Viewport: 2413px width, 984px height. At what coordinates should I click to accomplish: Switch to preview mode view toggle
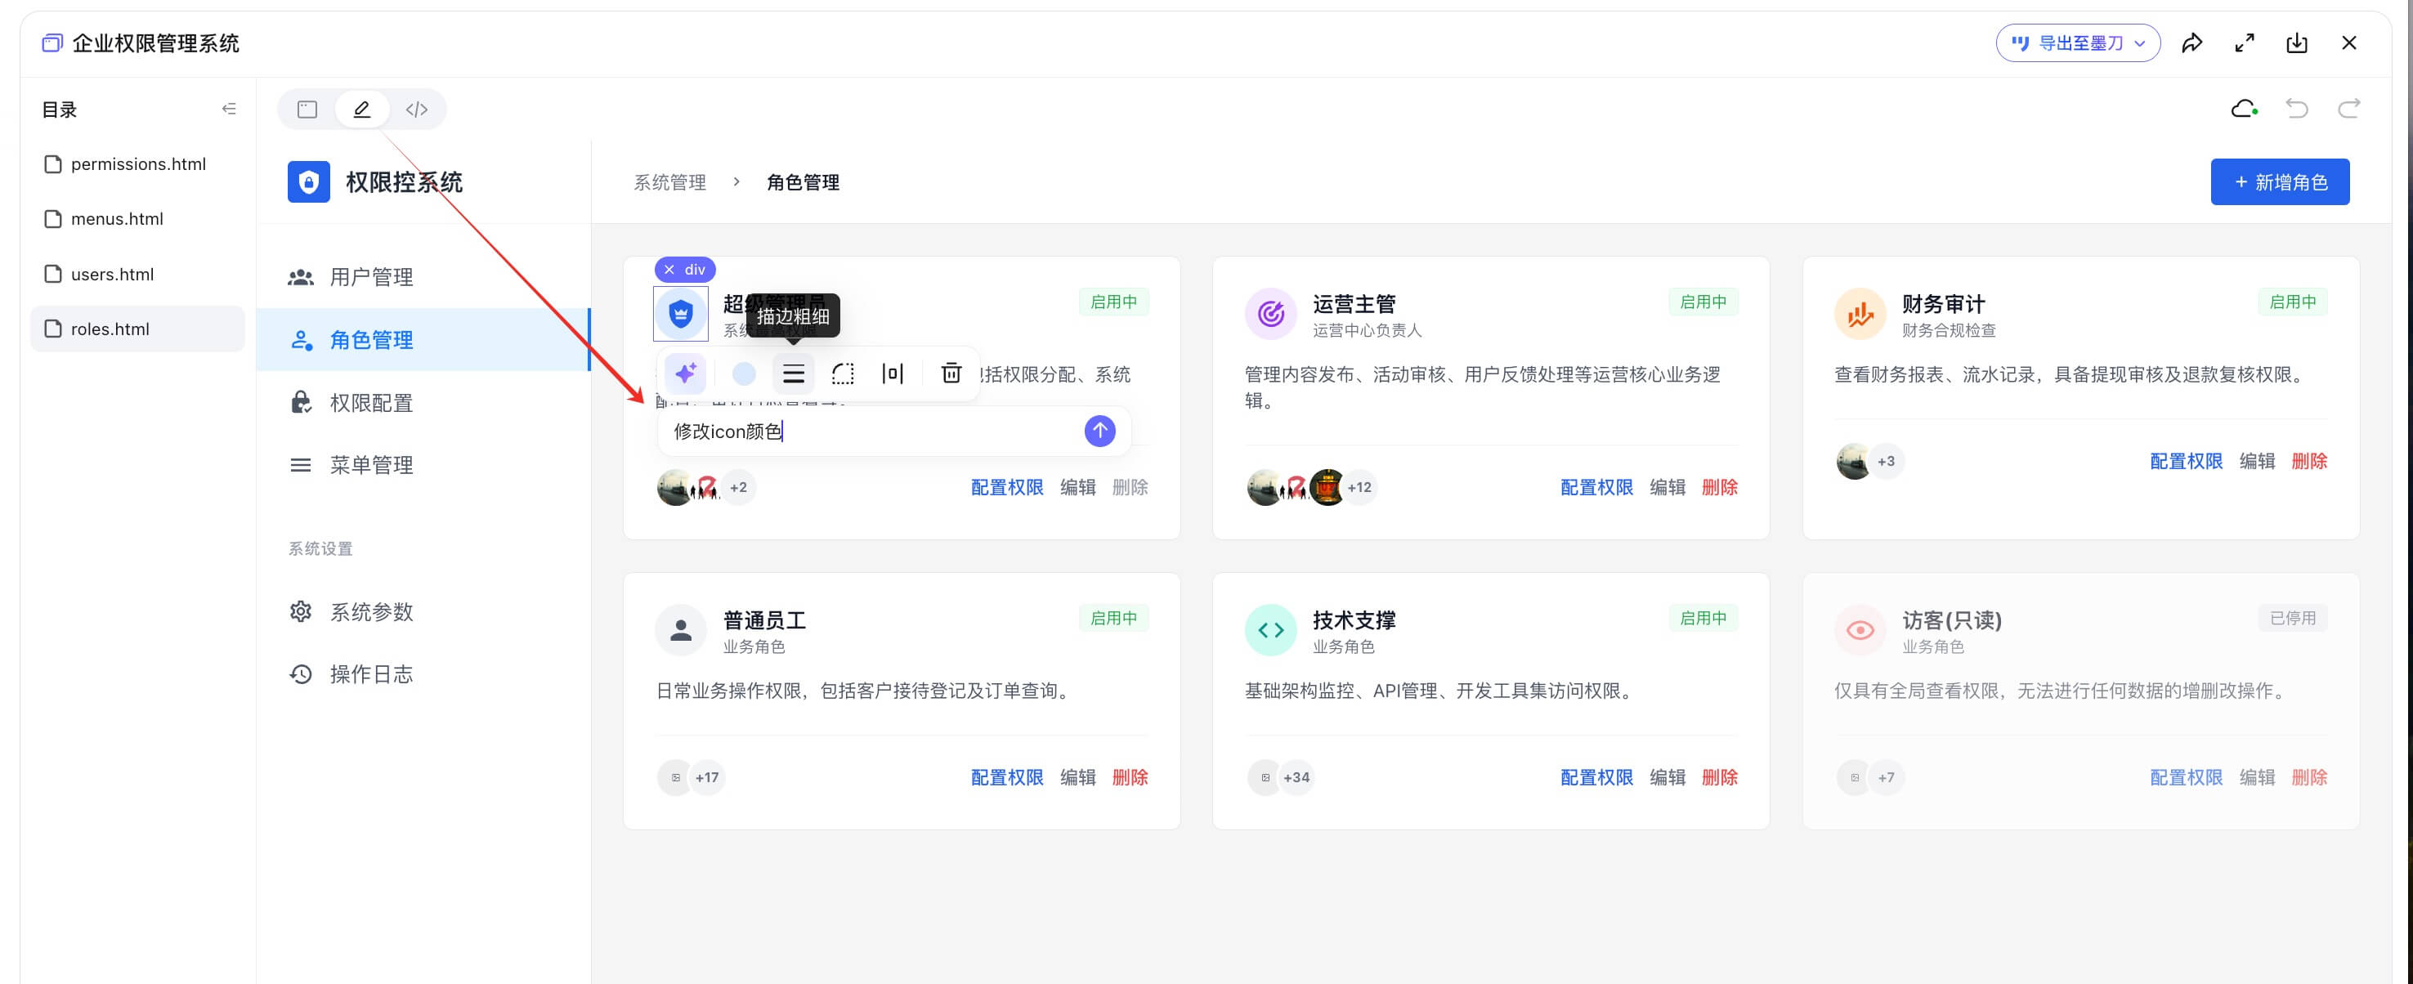pyautogui.click(x=307, y=110)
